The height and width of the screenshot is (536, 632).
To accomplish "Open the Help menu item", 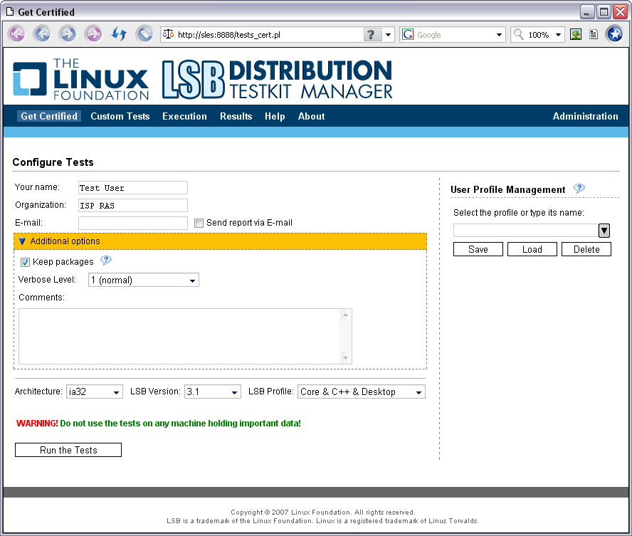I will 275,116.
